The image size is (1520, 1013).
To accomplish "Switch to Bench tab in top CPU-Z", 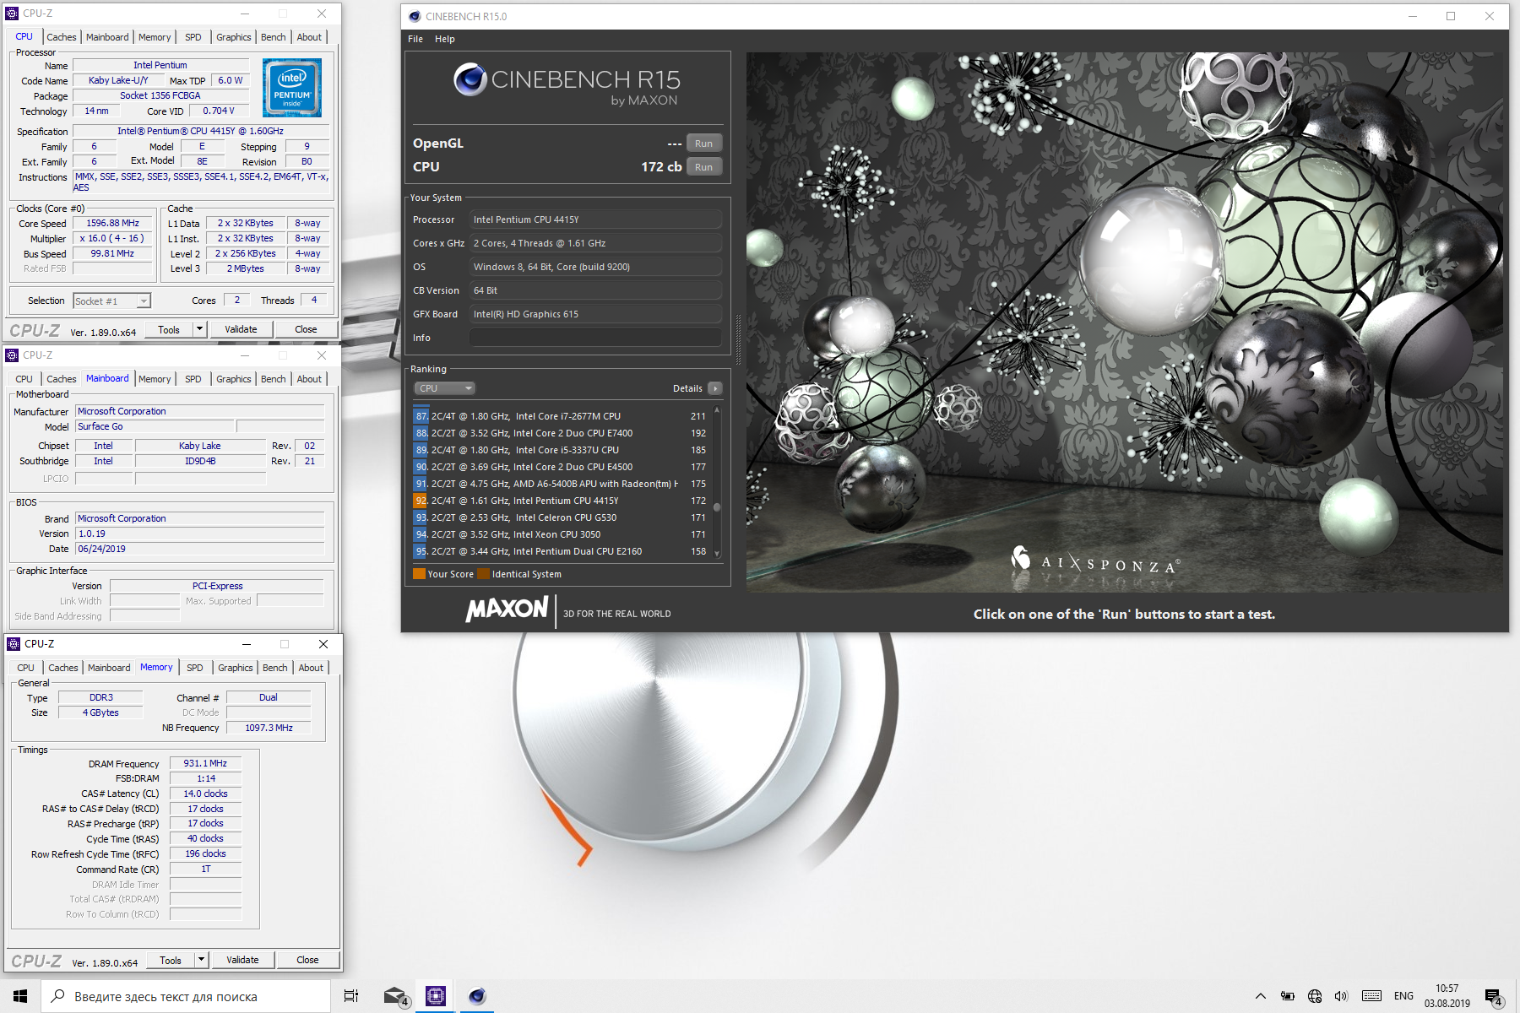I will [x=274, y=37].
